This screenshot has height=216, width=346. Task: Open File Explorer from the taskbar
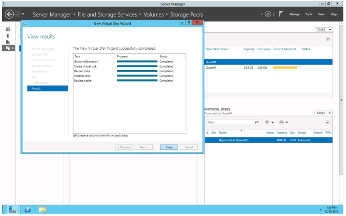(42, 209)
